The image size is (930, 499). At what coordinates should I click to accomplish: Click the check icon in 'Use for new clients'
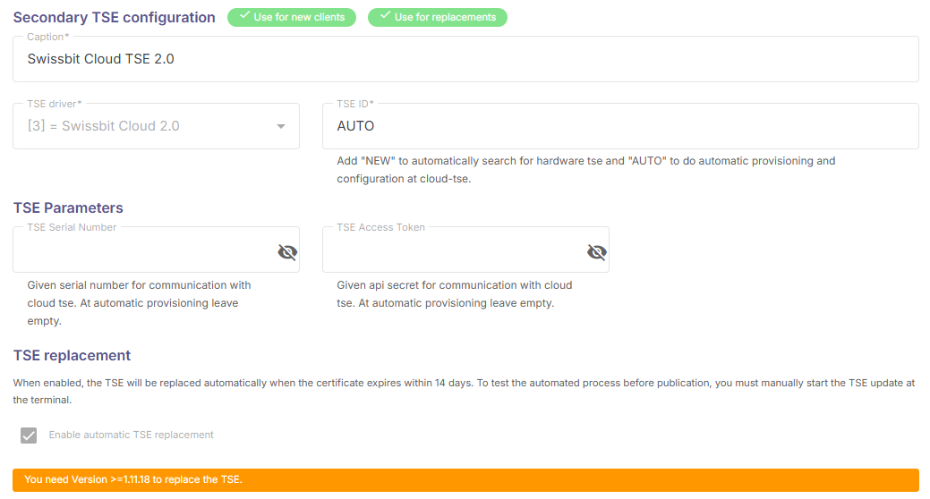[x=244, y=16]
